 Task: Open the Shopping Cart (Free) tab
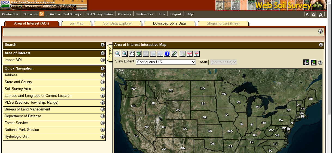(x=223, y=23)
